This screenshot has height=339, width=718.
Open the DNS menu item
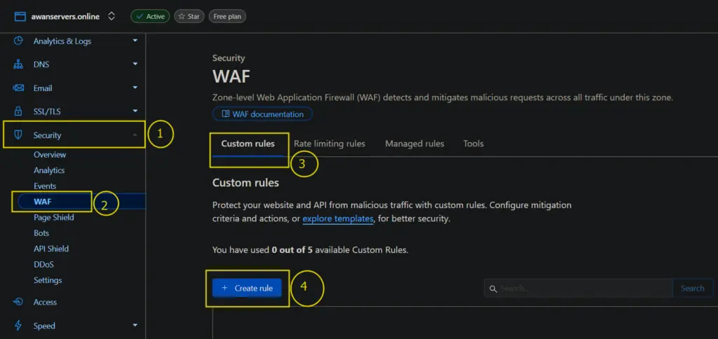point(41,64)
